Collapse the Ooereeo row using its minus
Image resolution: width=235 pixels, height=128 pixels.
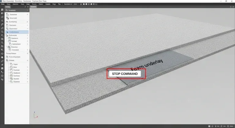[x=27, y=25]
